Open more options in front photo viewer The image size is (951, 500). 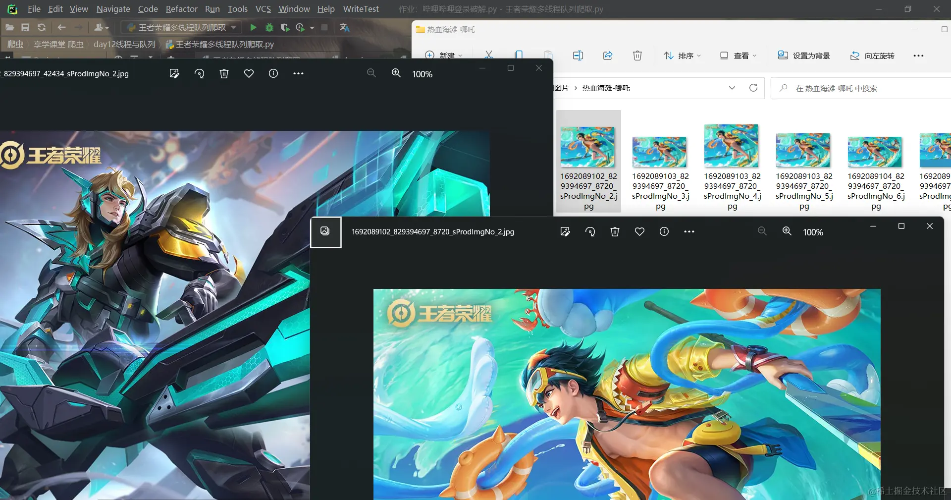(x=689, y=231)
